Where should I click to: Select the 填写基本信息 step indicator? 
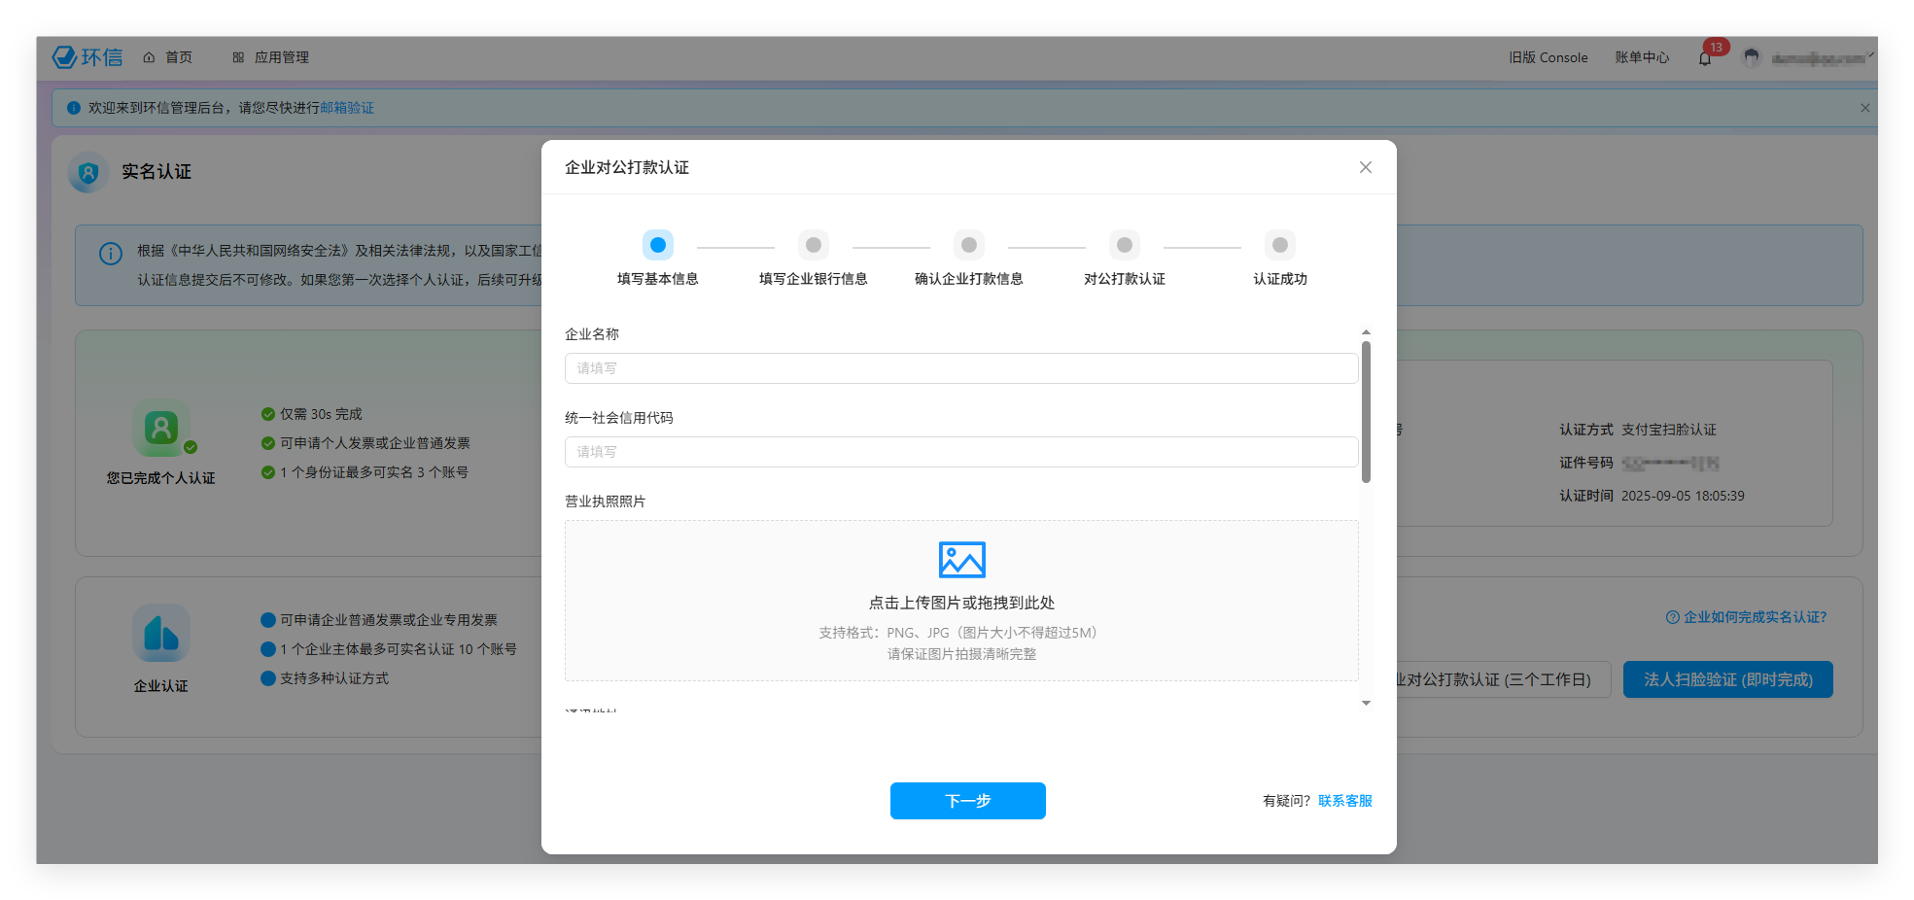658,245
